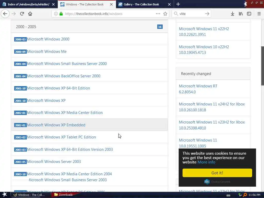Viewport: 264px width, 198px height.
Task: Open Windows XP 64-Bit Edition Version 2003
Action: [70, 149]
